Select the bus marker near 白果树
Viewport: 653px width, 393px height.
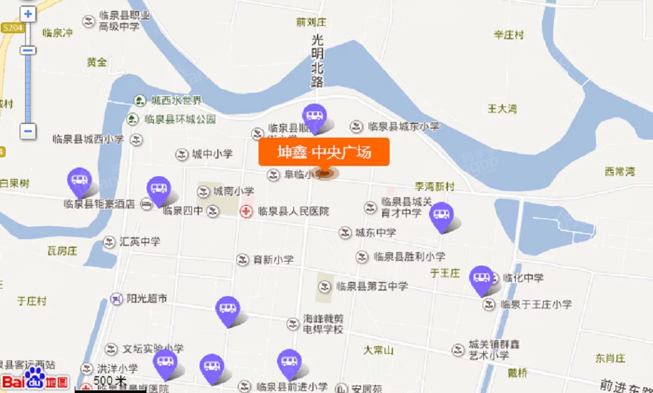pyautogui.click(x=79, y=182)
